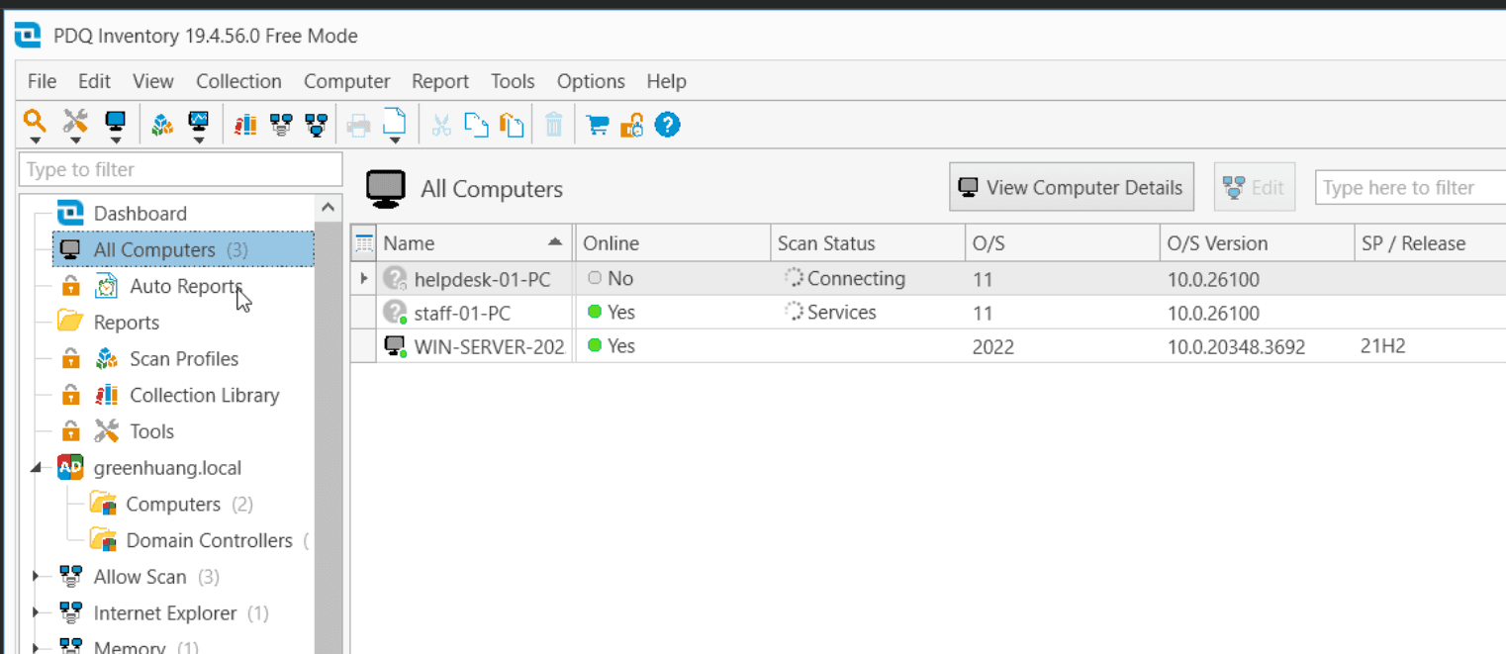Image resolution: width=1506 pixels, height=654 pixels.
Task: Click the View Computer Details button
Action: (x=1072, y=187)
